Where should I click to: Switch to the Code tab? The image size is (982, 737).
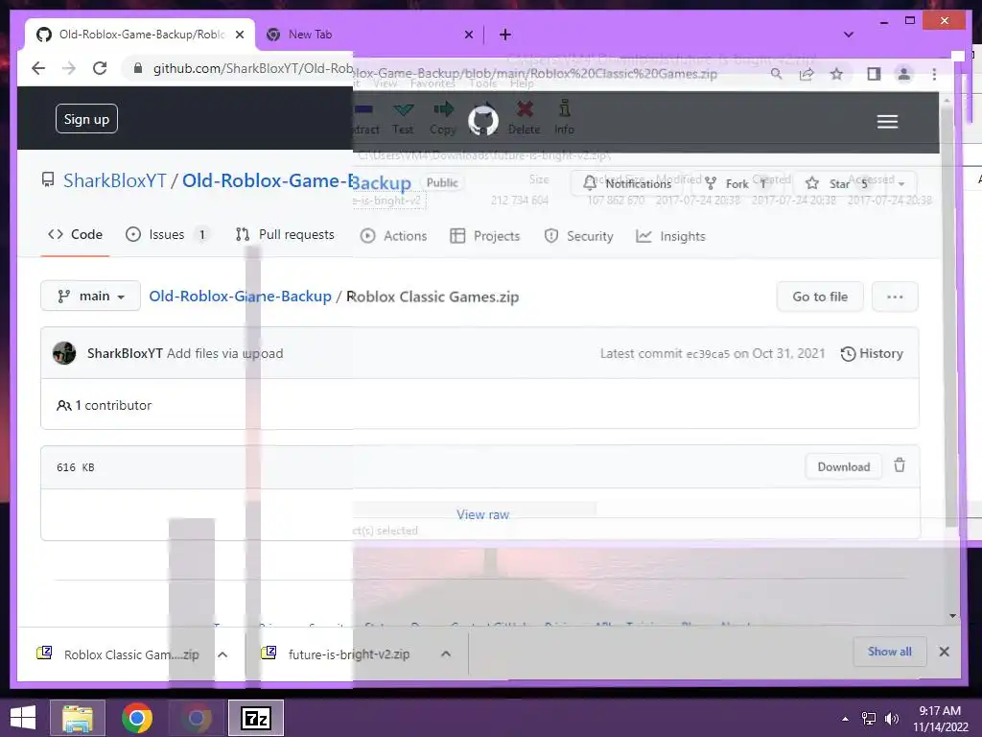(75, 234)
